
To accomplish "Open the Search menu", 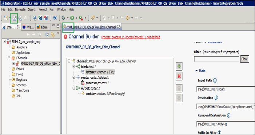I will [32, 9].
